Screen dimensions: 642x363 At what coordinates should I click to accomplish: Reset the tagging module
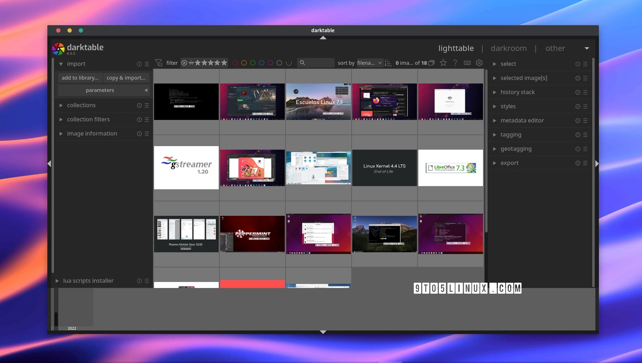578,135
